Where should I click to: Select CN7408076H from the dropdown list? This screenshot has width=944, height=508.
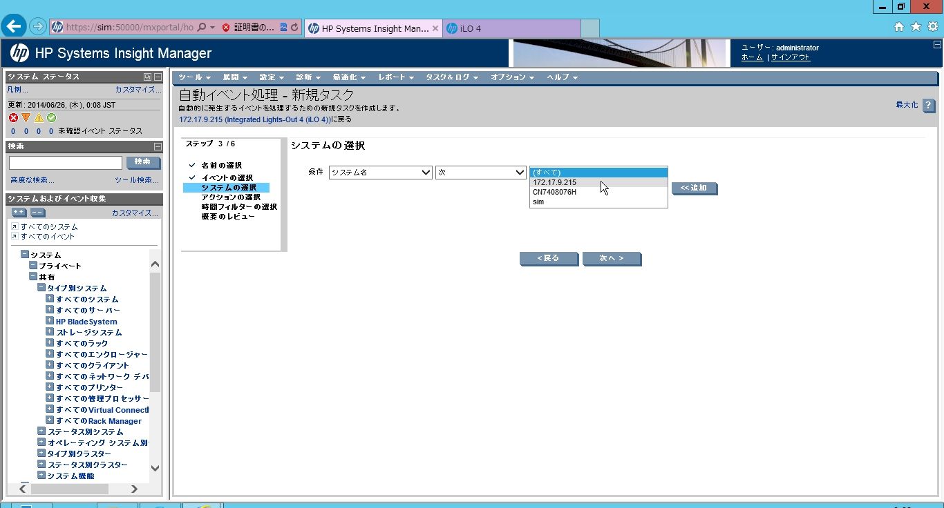click(x=598, y=192)
